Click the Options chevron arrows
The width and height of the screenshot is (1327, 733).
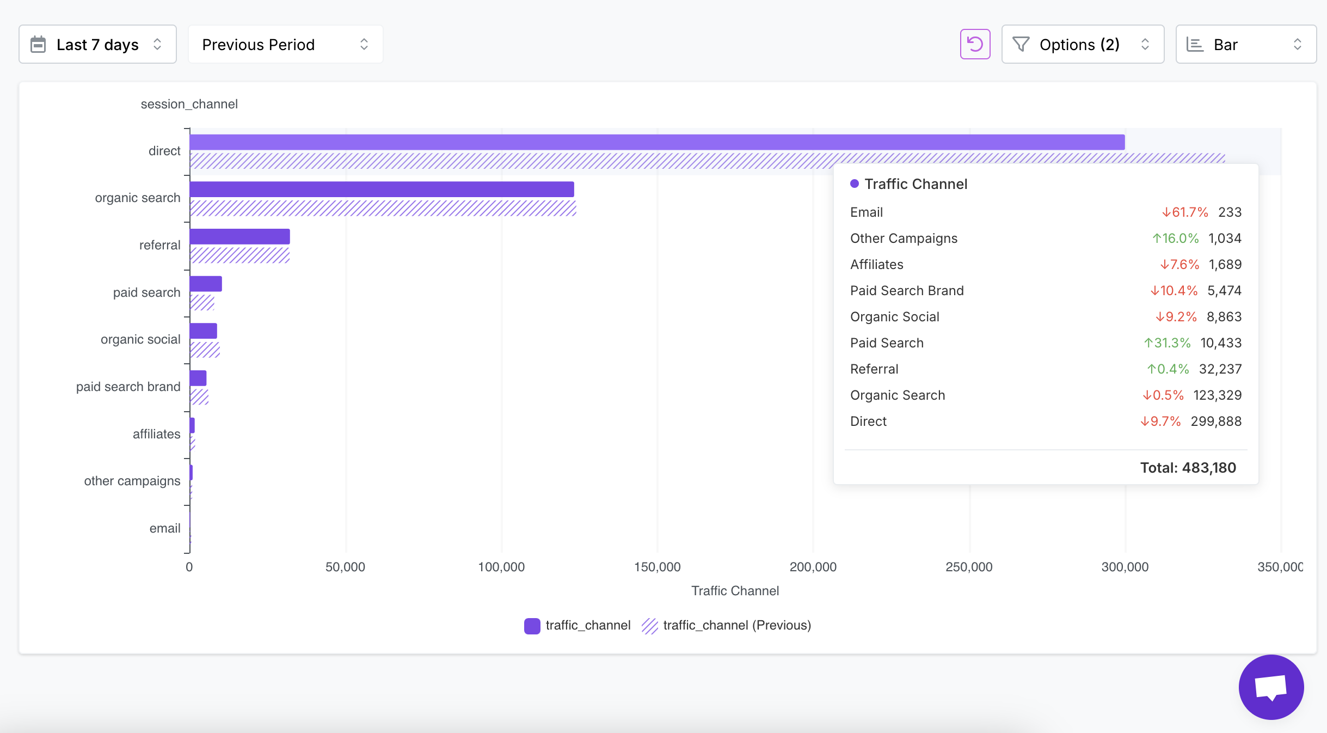tap(1145, 44)
